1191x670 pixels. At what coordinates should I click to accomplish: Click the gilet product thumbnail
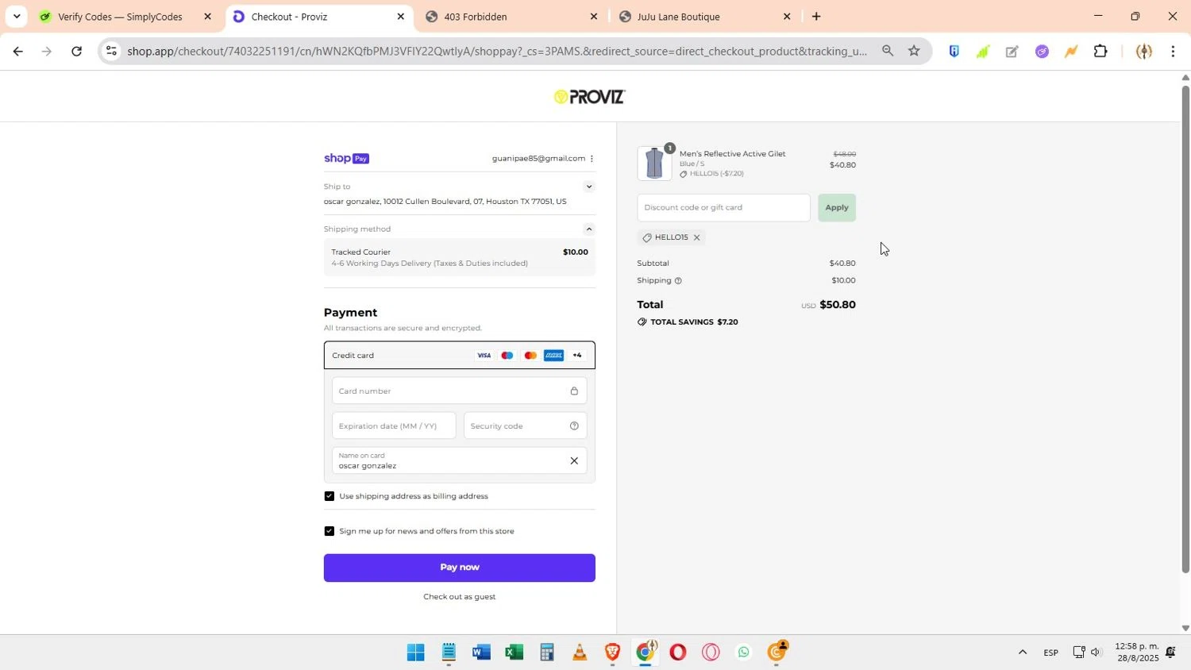(654, 164)
